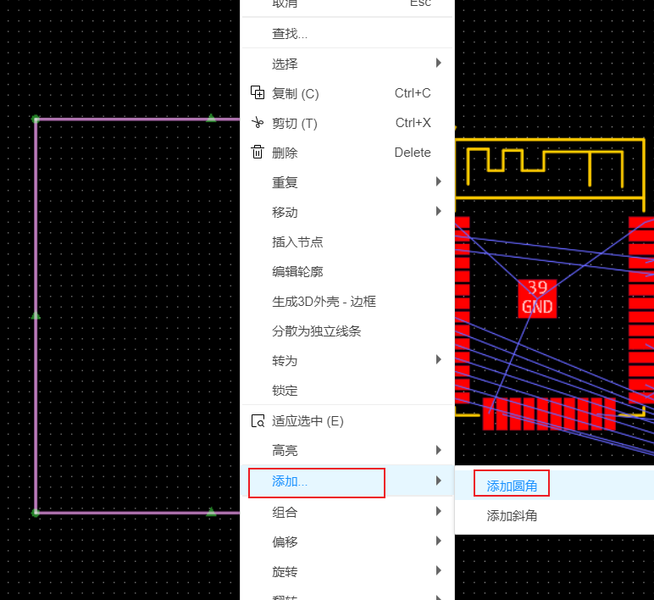Click the scissors icon beside 剪切 (T)
The height and width of the screenshot is (600, 654).
pyautogui.click(x=258, y=123)
